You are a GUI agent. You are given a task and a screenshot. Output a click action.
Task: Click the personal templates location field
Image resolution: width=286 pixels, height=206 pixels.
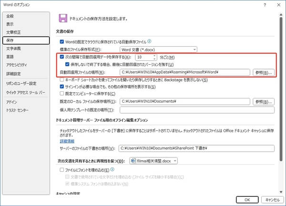click(197, 110)
